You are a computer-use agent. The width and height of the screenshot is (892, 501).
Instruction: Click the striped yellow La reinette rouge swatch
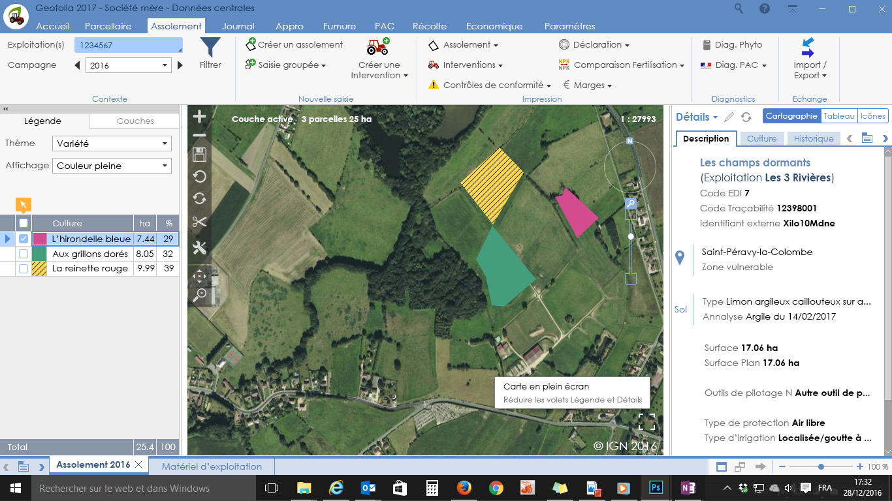click(x=40, y=268)
